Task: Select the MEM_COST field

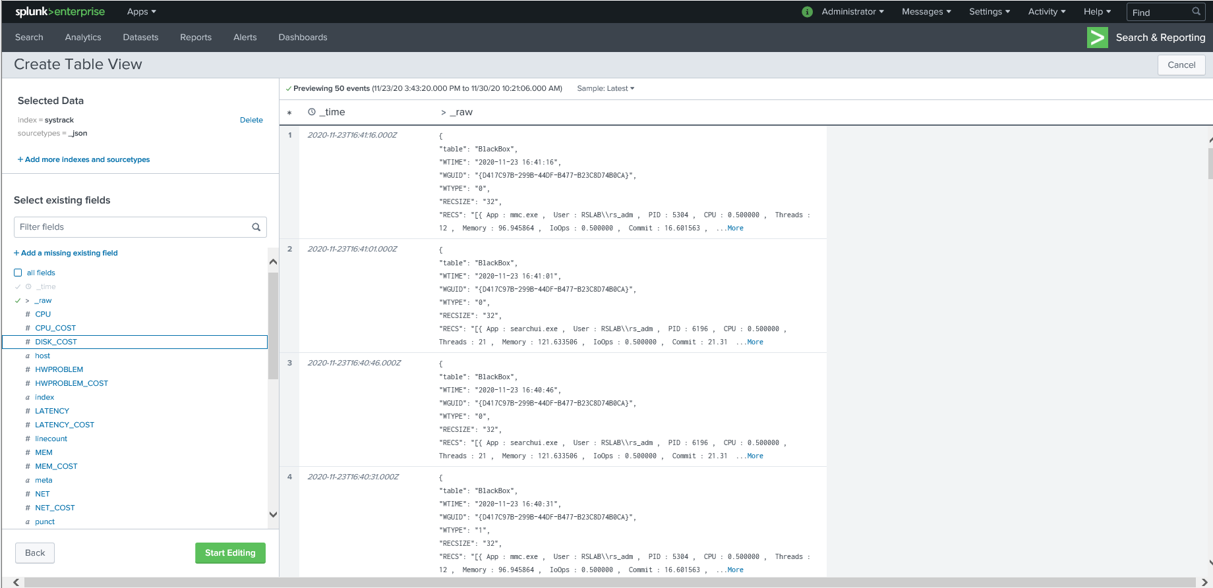Action: pos(56,466)
